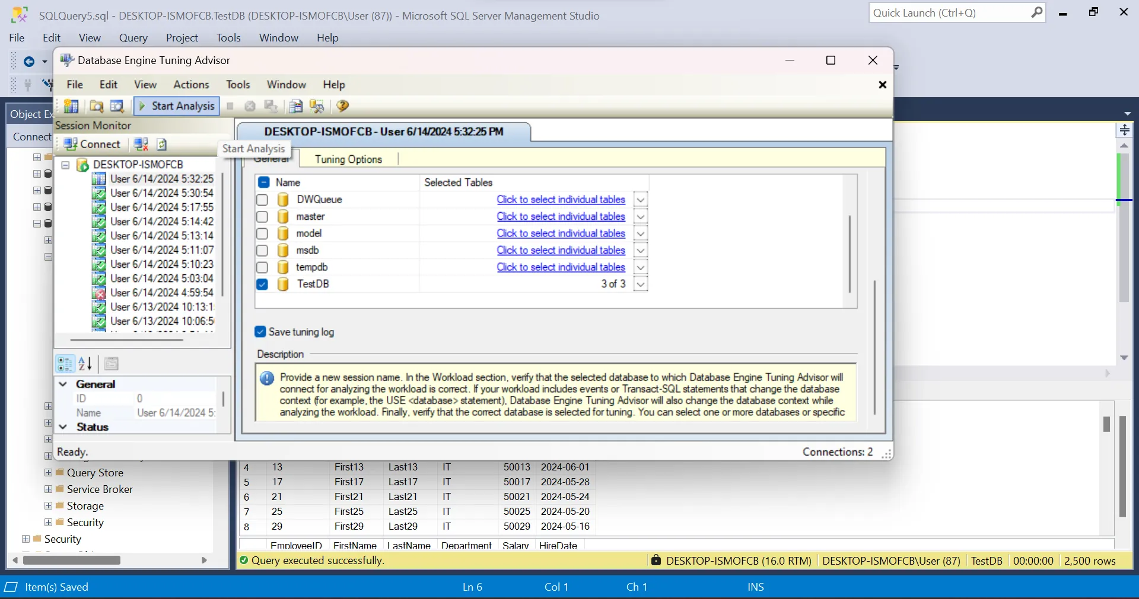1139x599 pixels.
Task: Click the grayed Save Recommendations disk icon
Action: pos(271,106)
